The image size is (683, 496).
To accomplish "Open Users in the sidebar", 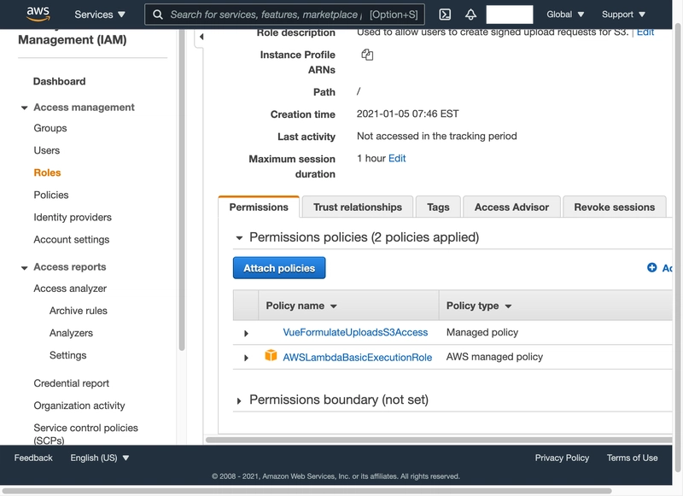I will [47, 150].
